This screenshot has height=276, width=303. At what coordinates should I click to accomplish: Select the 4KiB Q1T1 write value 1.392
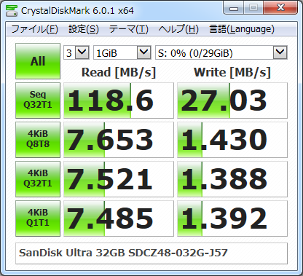click(232, 218)
